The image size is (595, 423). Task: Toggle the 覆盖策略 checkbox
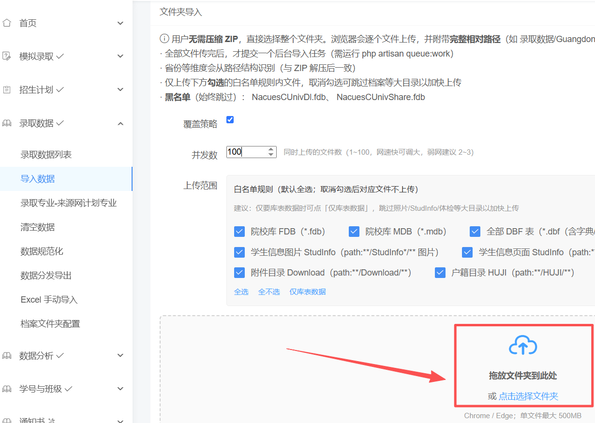pos(230,119)
